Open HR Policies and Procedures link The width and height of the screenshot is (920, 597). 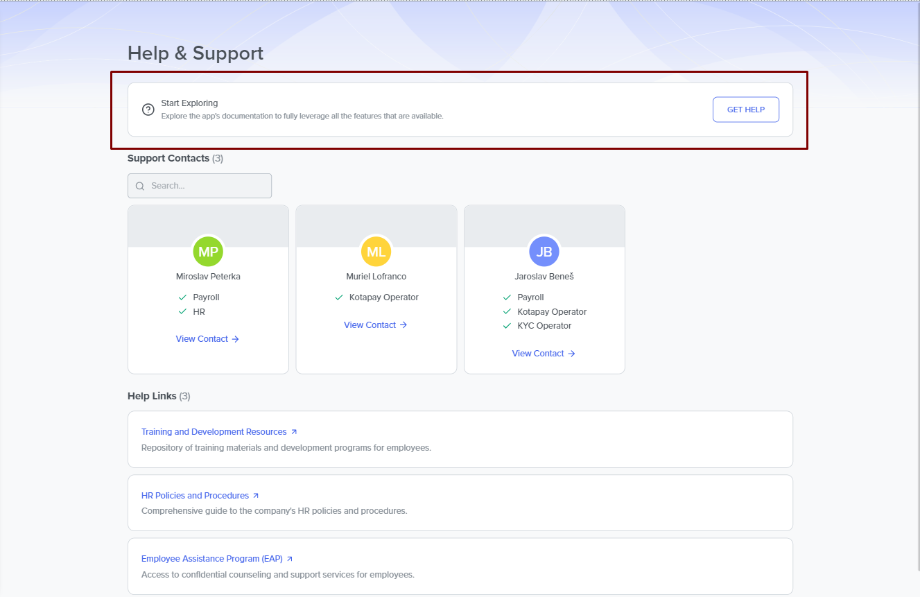(195, 496)
